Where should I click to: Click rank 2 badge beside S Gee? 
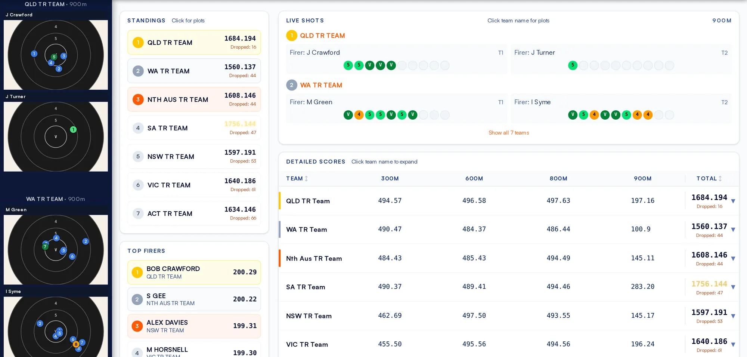point(137,299)
